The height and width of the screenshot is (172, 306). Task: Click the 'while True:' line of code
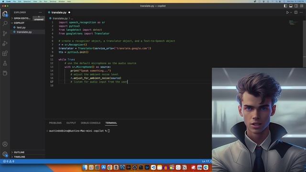(x=67, y=59)
